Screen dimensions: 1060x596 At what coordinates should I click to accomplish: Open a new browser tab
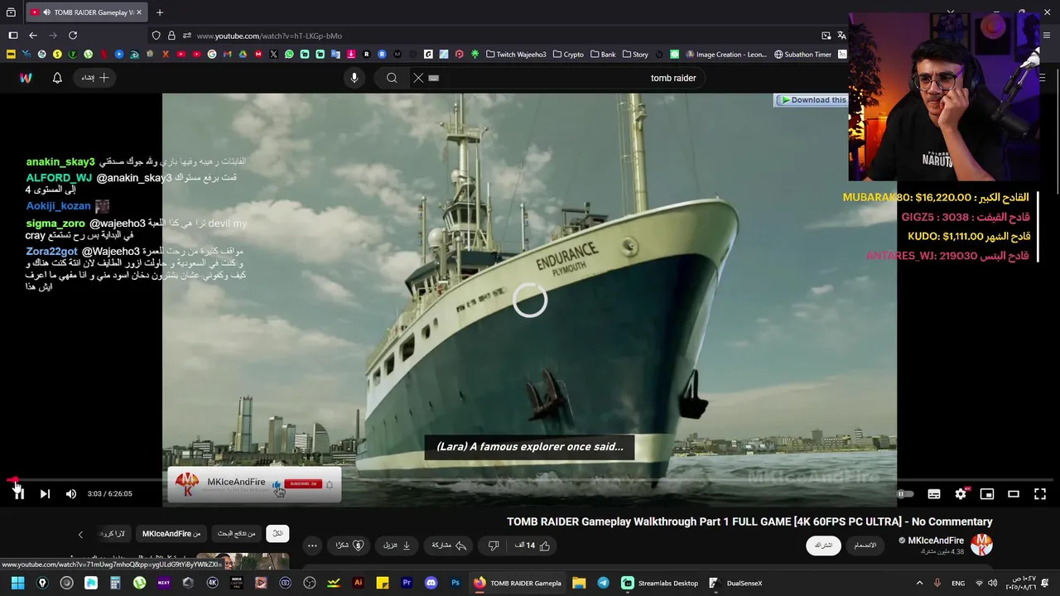(x=160, y=12)
